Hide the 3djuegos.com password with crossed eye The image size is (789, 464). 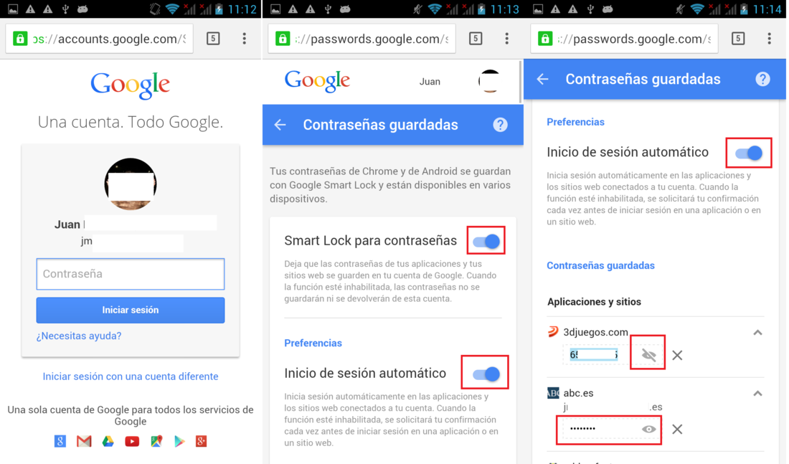(648, 355)
